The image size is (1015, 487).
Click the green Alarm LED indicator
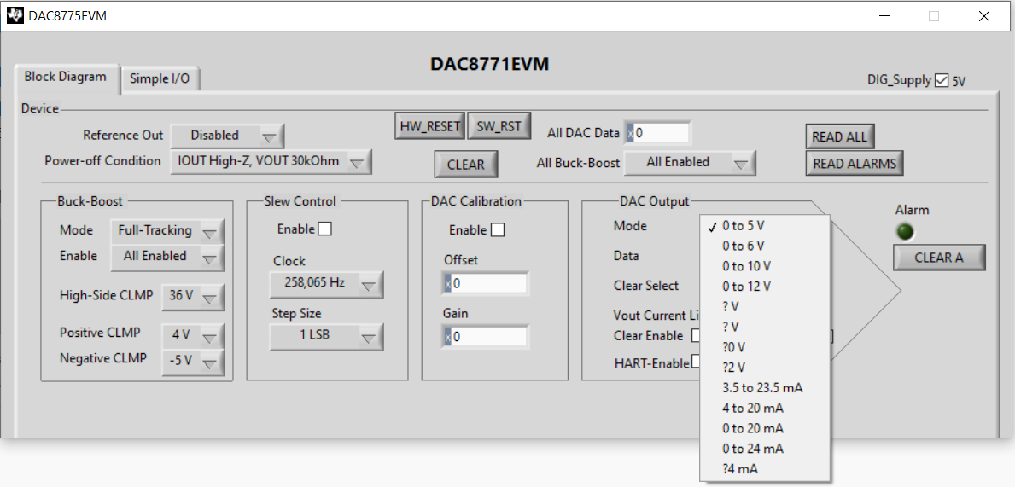tap(907, 231)
